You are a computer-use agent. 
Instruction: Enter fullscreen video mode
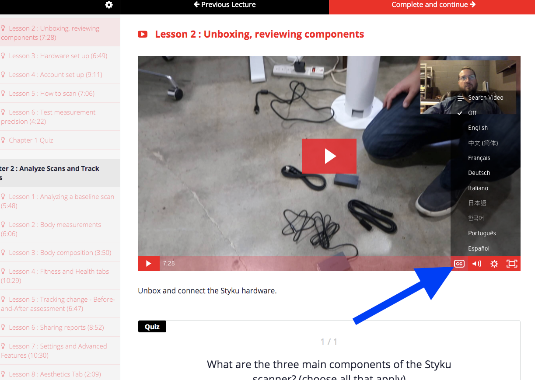click(x=512, y=264)
